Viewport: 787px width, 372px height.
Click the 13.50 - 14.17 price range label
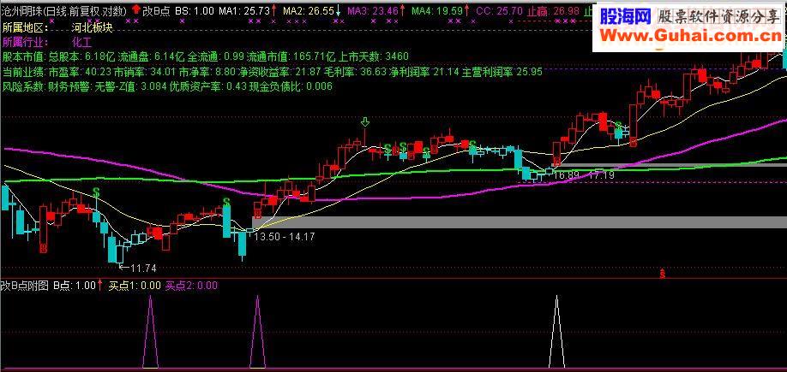285,237
